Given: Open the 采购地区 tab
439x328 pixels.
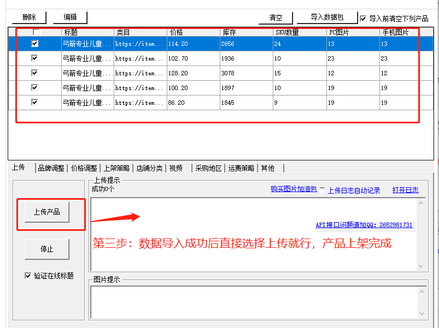Looking at the screenshot, I should [209, 168].
